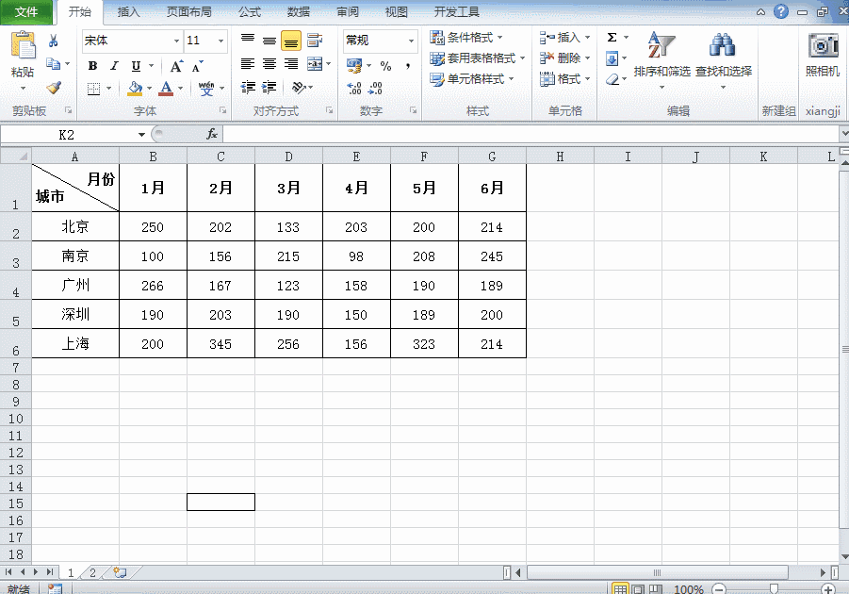Apply accounting currency format icon
The image size is (849, 594).
[354, 66]
